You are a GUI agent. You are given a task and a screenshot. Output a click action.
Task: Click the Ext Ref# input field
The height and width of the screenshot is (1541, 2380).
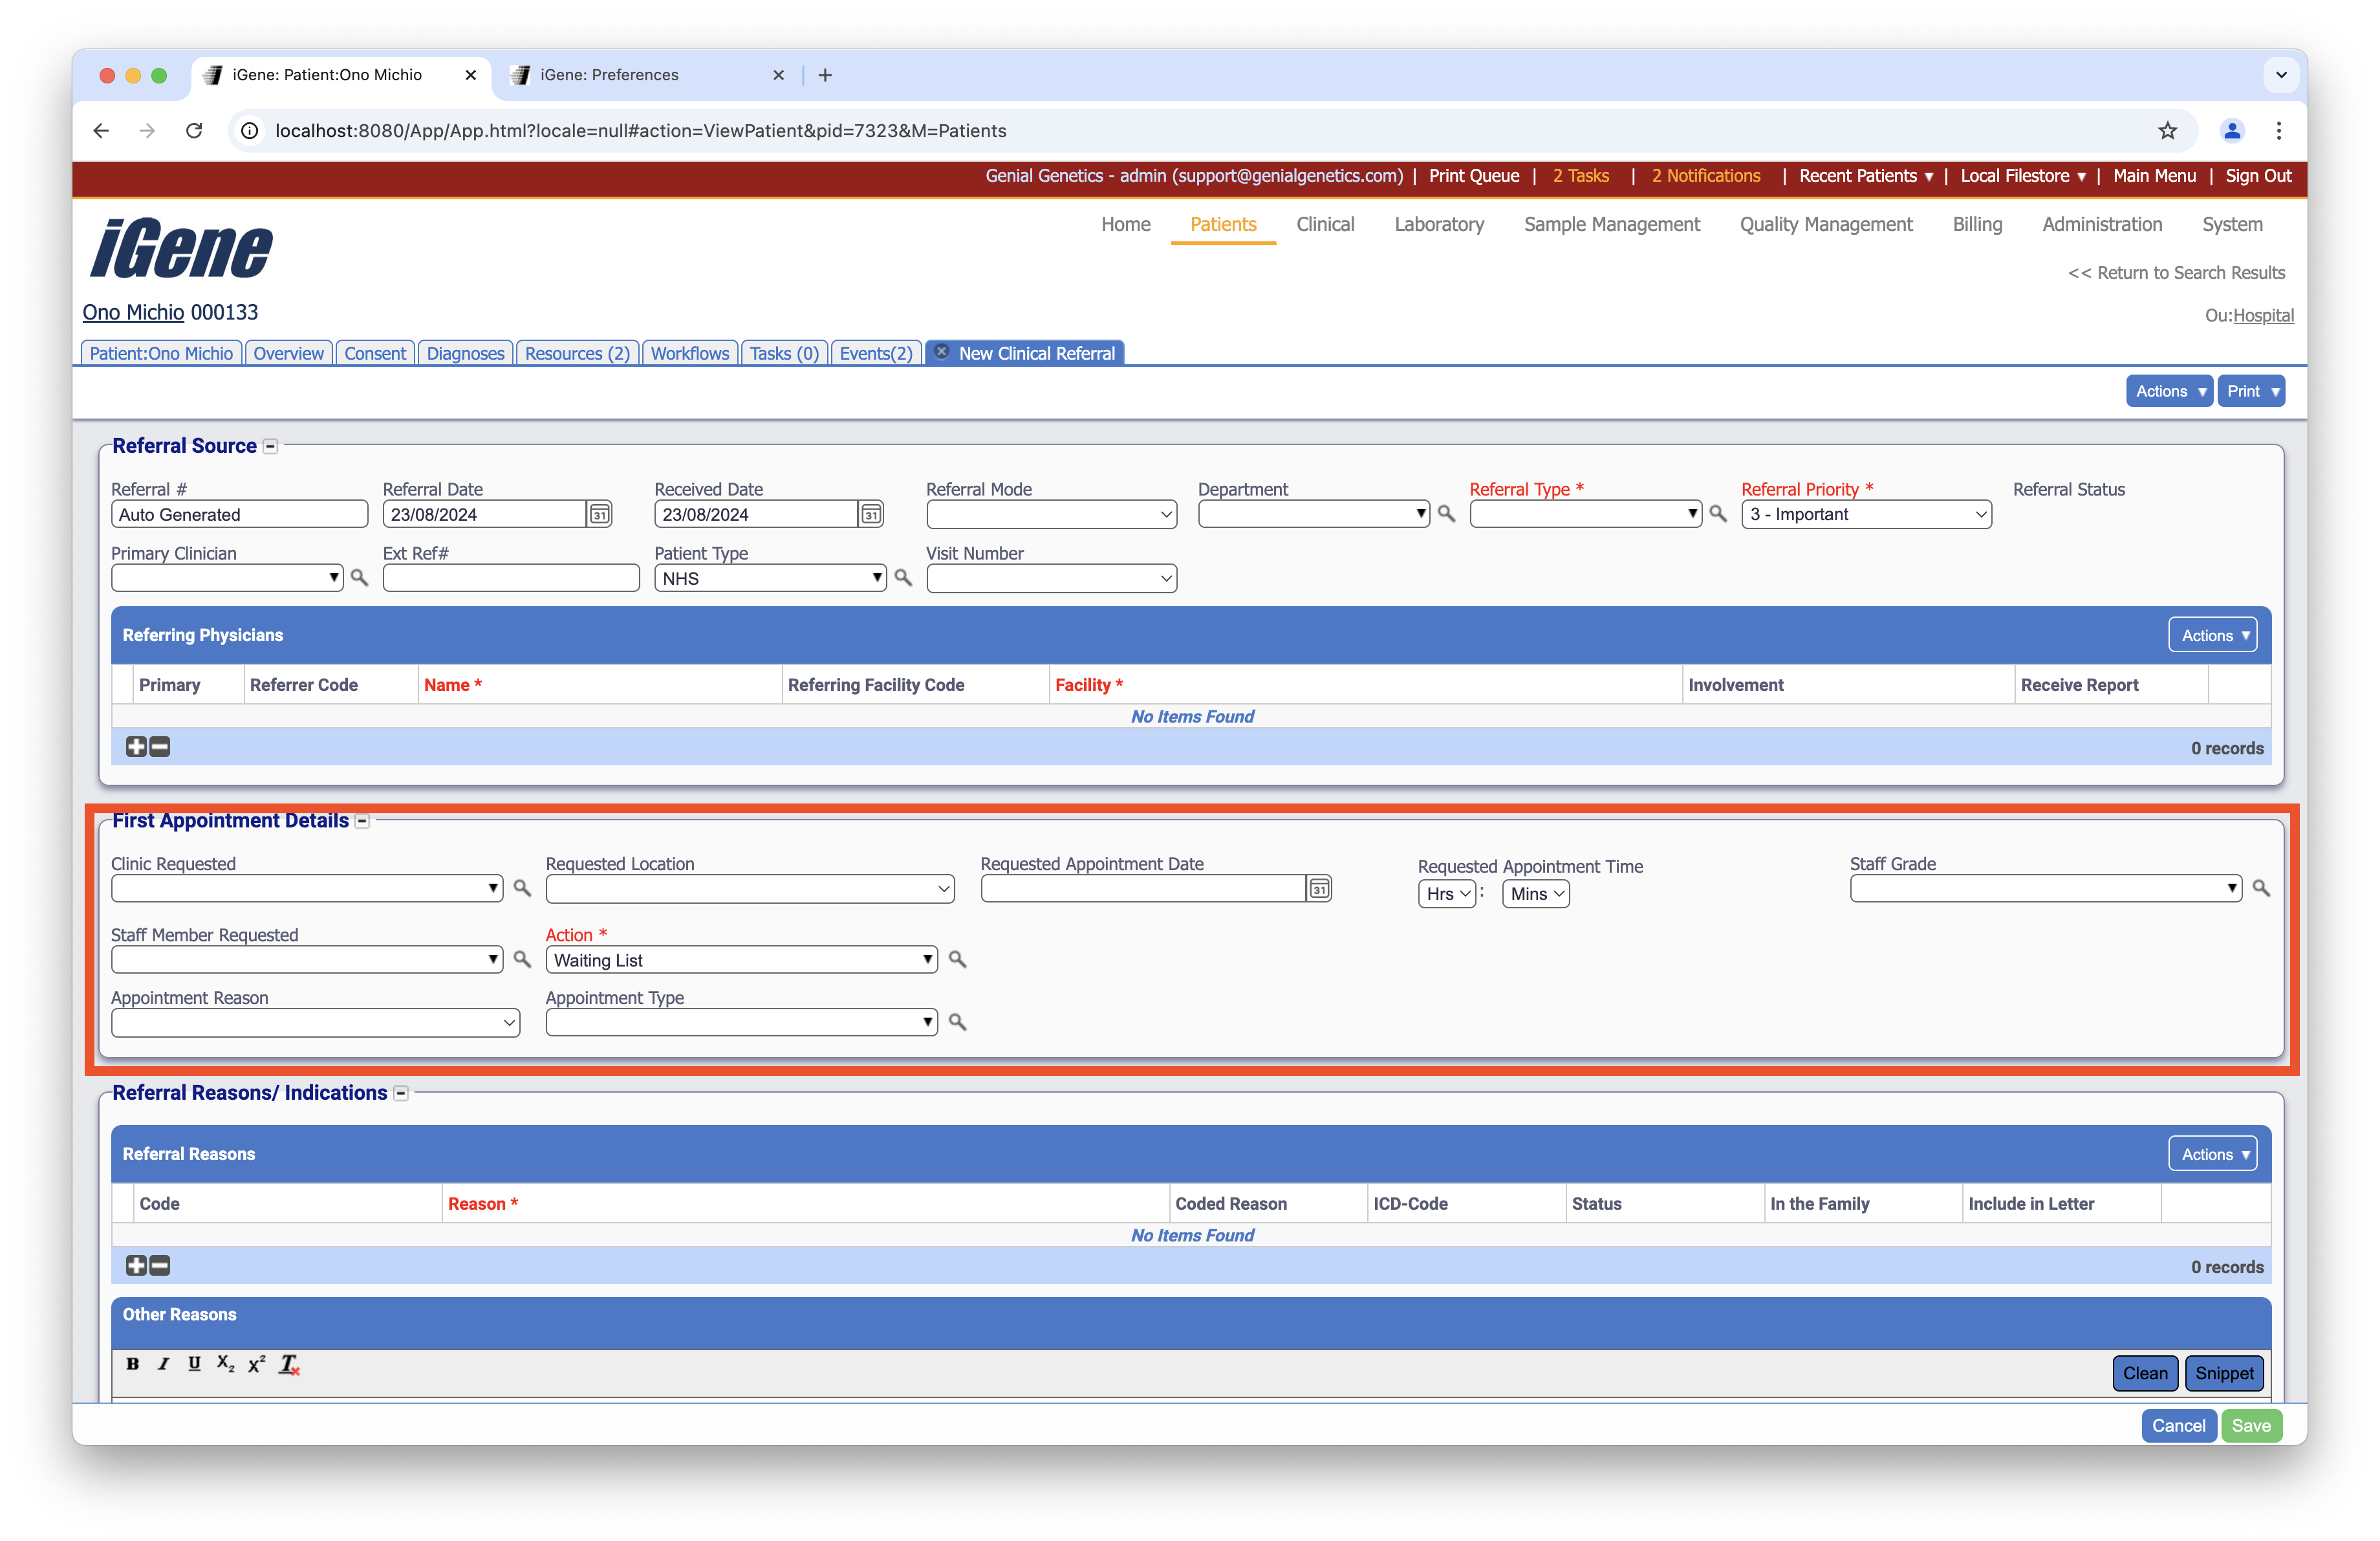[x=510, y=578]
